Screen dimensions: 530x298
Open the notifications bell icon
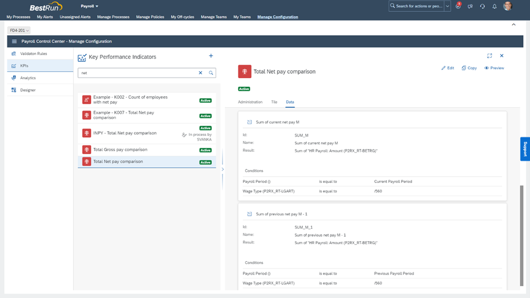pos(494,6)
